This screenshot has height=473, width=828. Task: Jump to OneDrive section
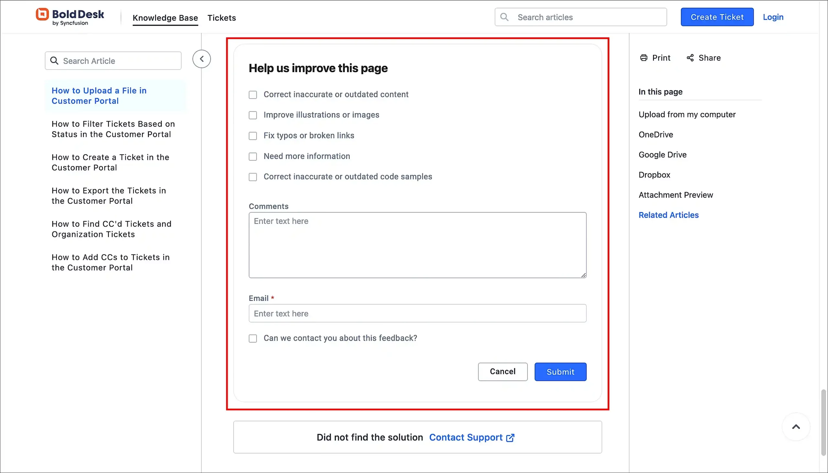click(x=656, y=135)
